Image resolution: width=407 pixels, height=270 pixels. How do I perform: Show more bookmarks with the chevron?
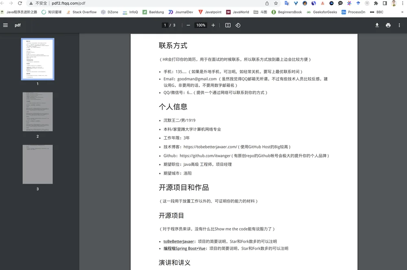pos(403,12)
